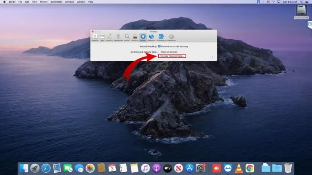The width and height of the screenshot is (312, 175).
Task: Open the Help menu
Action: click(90, 2)
